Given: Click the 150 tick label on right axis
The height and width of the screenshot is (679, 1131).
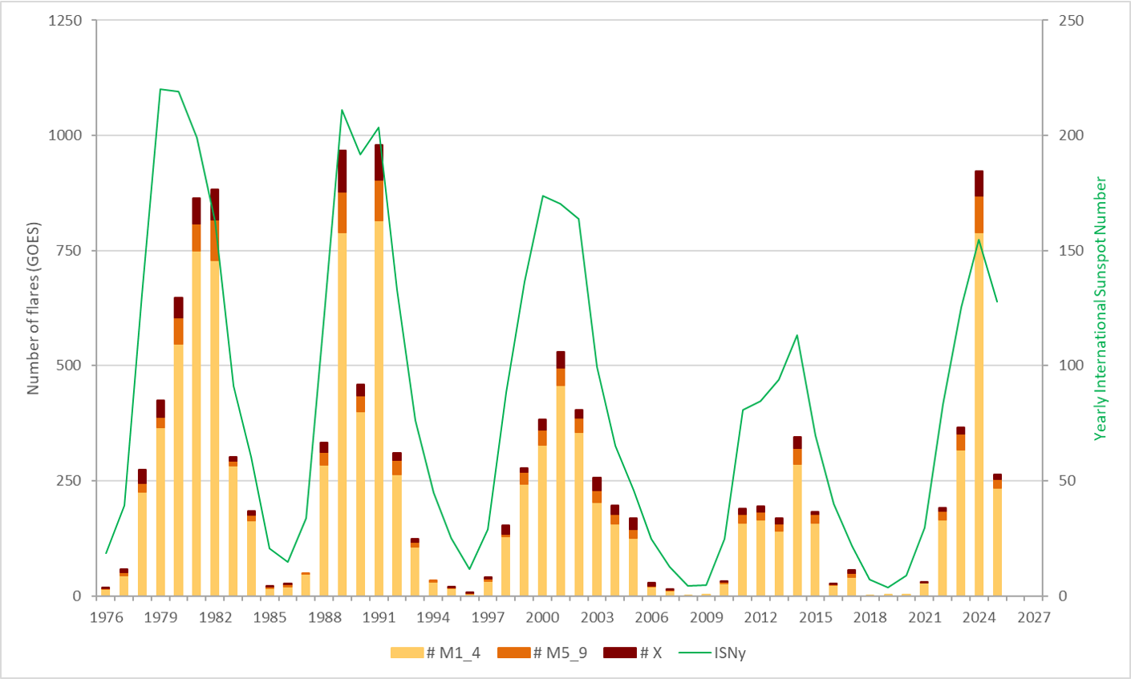Looking at the screenshot, I should pyautogui.click(x=1068, y=251).
